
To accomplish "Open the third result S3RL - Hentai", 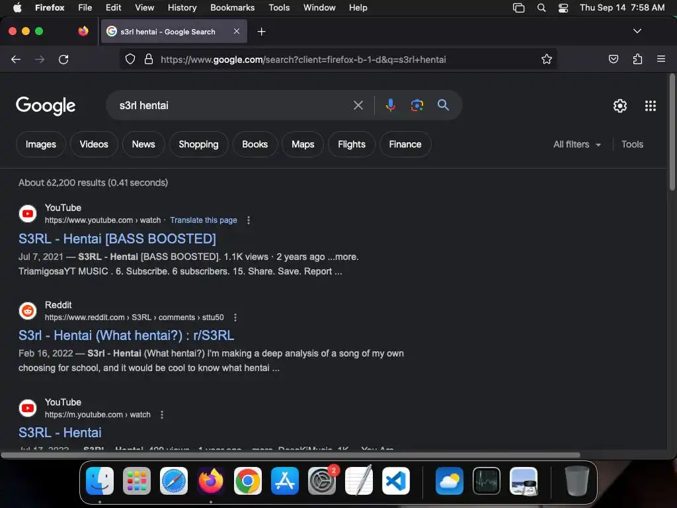I will tap(60, 433).
